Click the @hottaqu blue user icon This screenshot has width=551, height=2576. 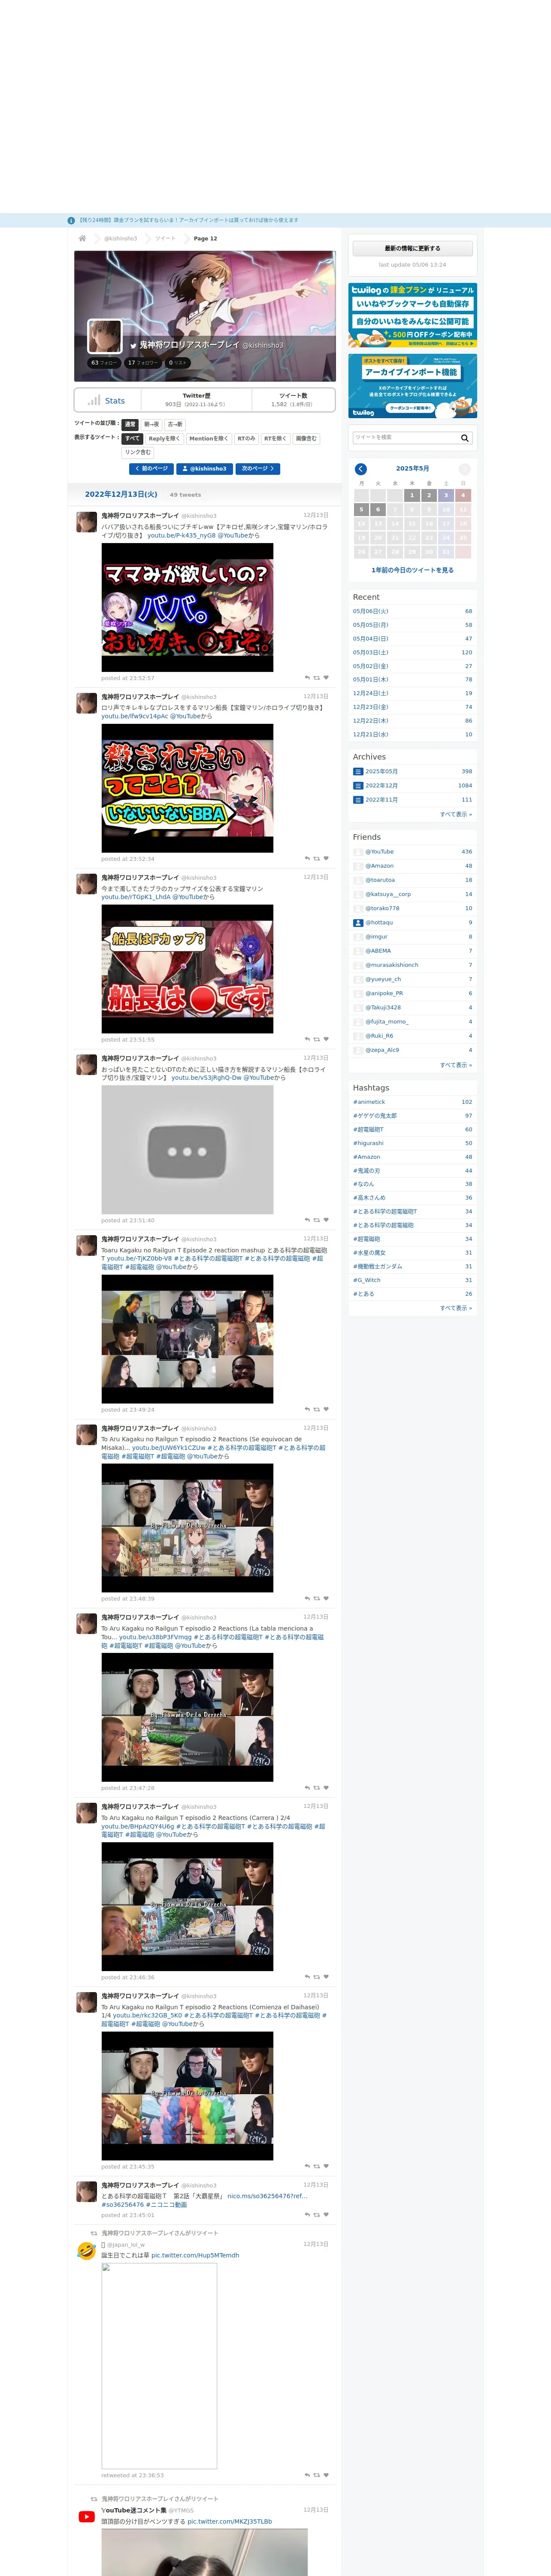358,923
